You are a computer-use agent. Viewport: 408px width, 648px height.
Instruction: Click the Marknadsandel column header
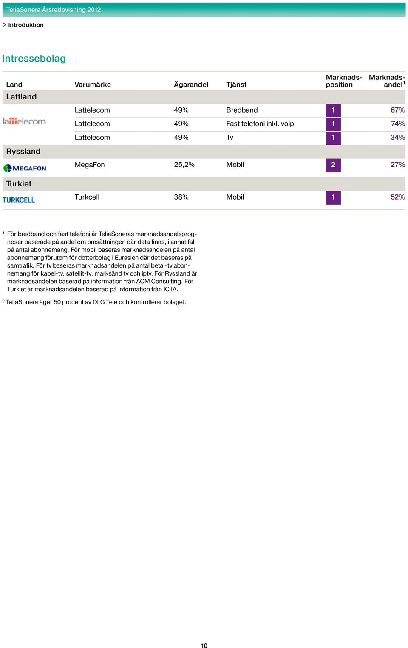(x=387, y=81)
